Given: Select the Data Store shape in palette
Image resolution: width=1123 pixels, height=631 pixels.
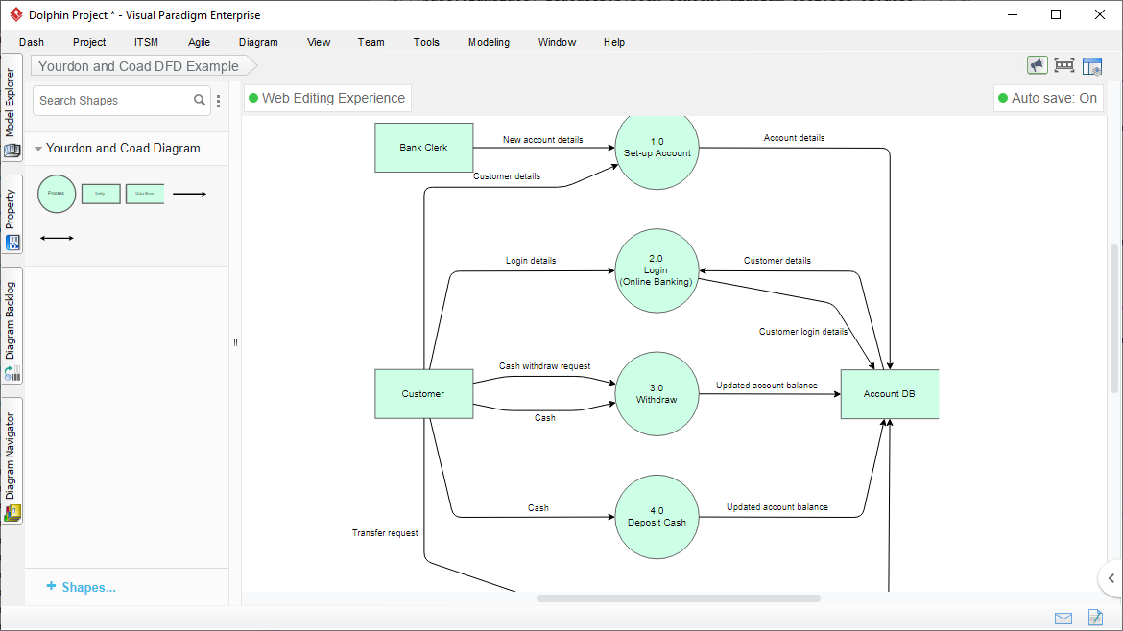Looking at the screenshot, I should (x=145, y=194).
